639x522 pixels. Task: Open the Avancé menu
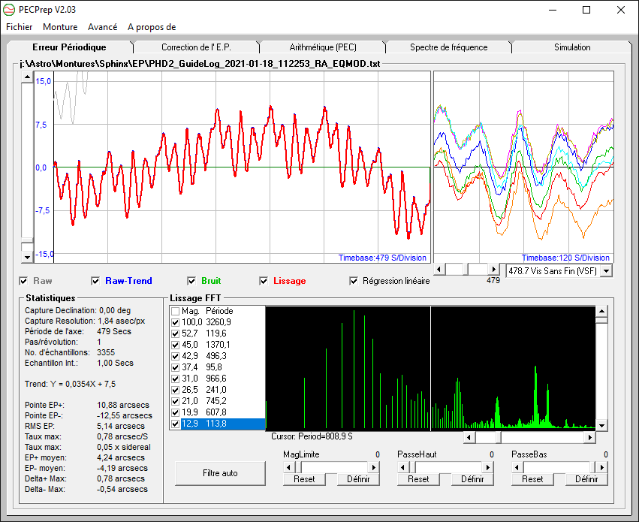coord(102,27)
